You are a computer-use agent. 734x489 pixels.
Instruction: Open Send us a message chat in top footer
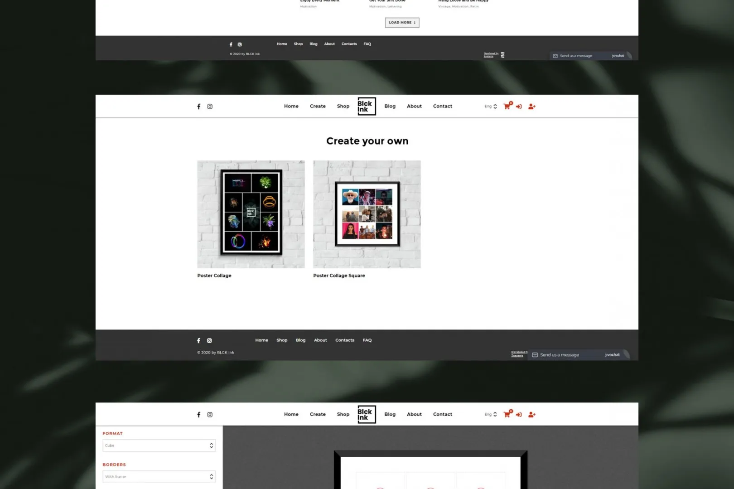pyautogui.click(x=590, y=56)
